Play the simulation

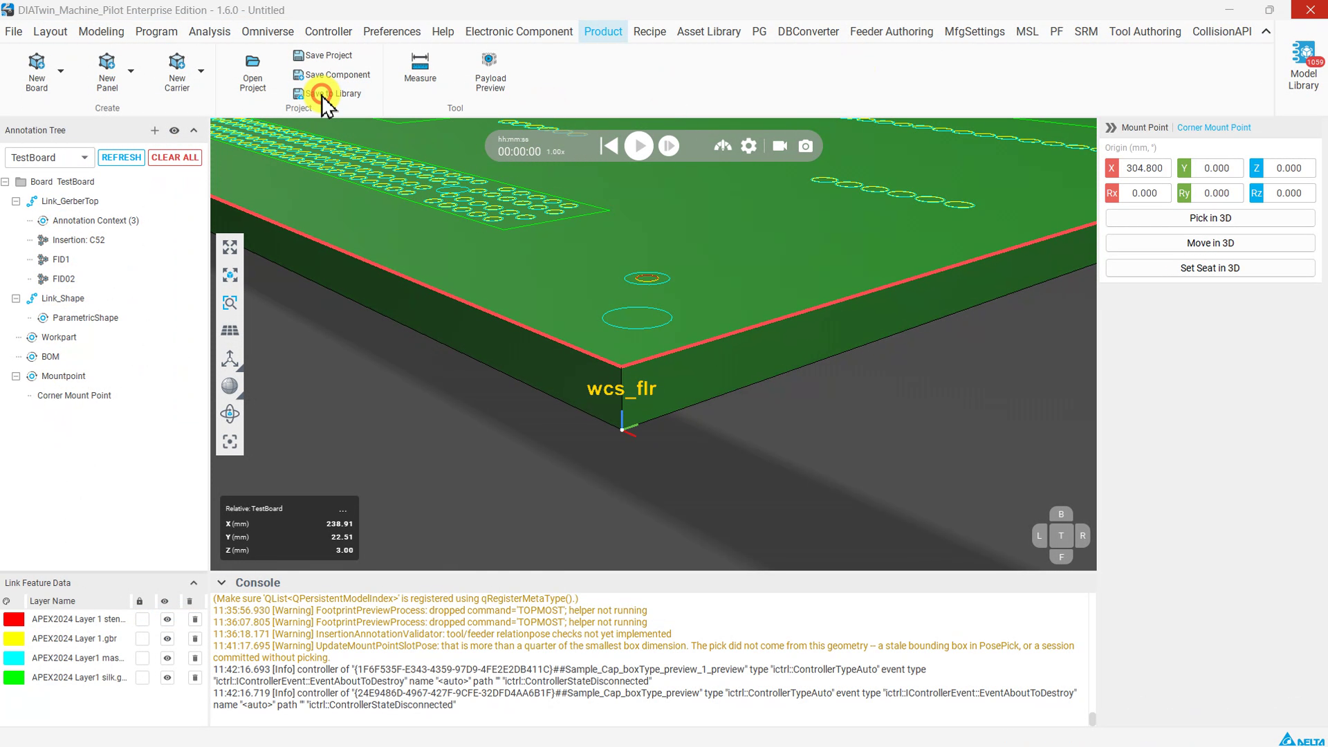click(x=638, y=146)
